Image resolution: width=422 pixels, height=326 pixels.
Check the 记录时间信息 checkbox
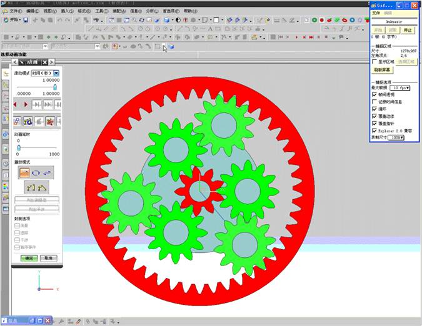[374, 101]
